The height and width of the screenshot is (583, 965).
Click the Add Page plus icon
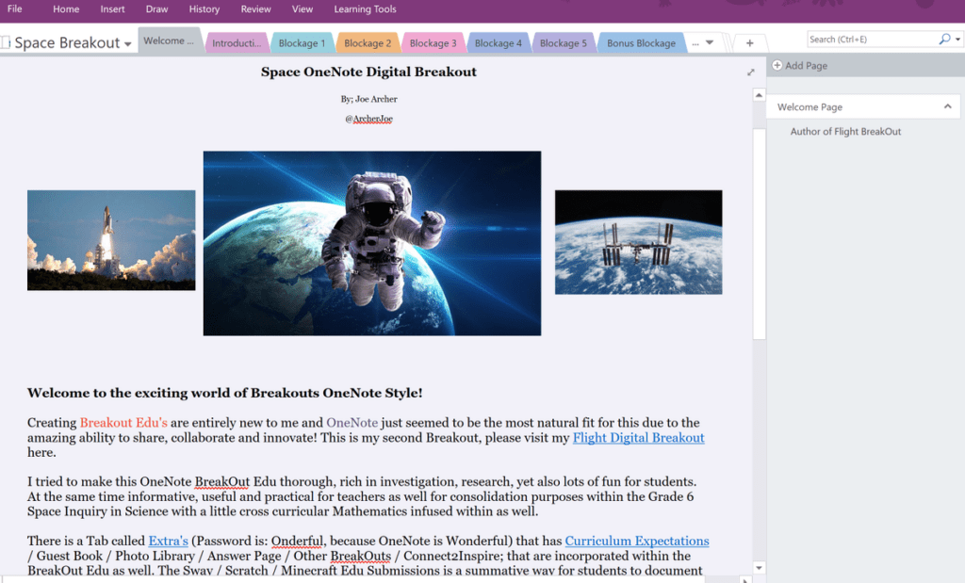777,65
